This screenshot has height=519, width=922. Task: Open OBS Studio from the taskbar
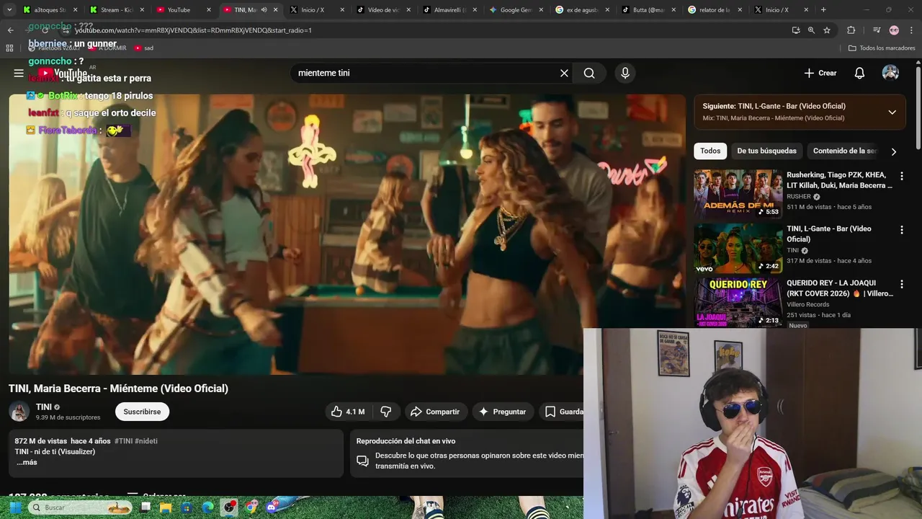tap(229, 507)
